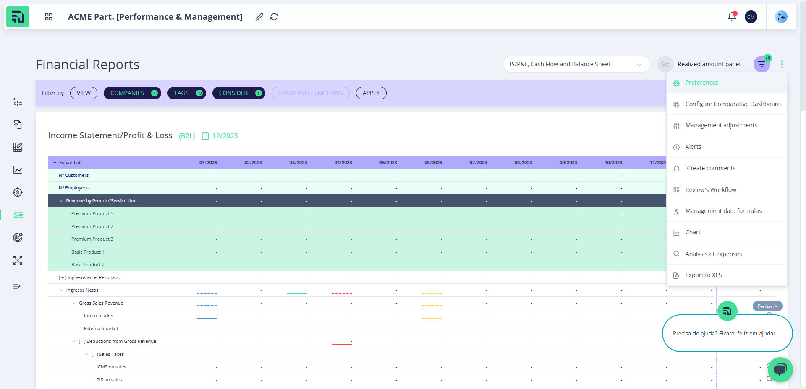Image resolution: width=806 pixels, height=389 pixels.
Task: Collapse the Revenue by Product/Service Line row
Action: click(61, 201)
